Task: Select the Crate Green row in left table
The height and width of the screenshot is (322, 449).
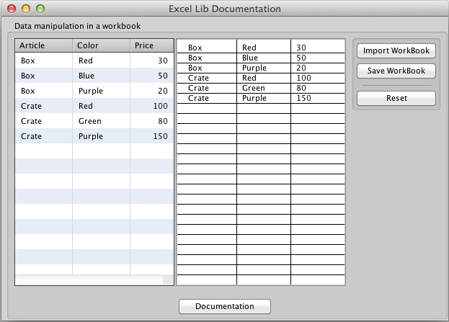Action: tap(94, 121)
